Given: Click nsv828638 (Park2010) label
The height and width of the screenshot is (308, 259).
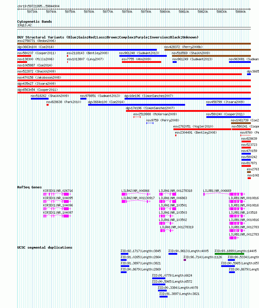Looking at the screenshot, I should 64,102.
